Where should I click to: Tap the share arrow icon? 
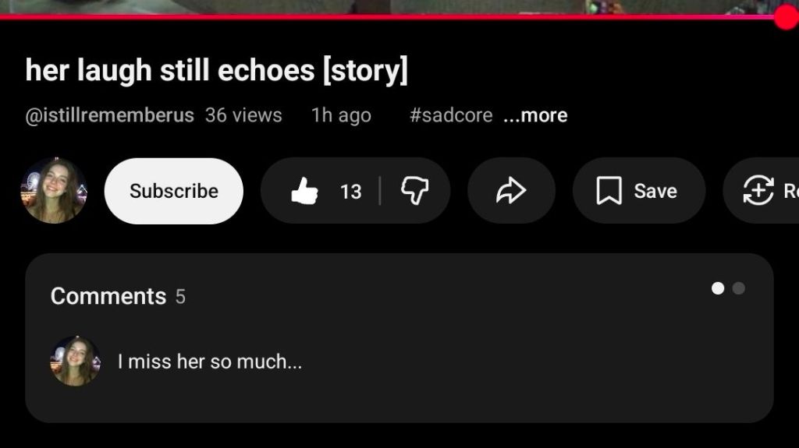[x=511, y=191]
